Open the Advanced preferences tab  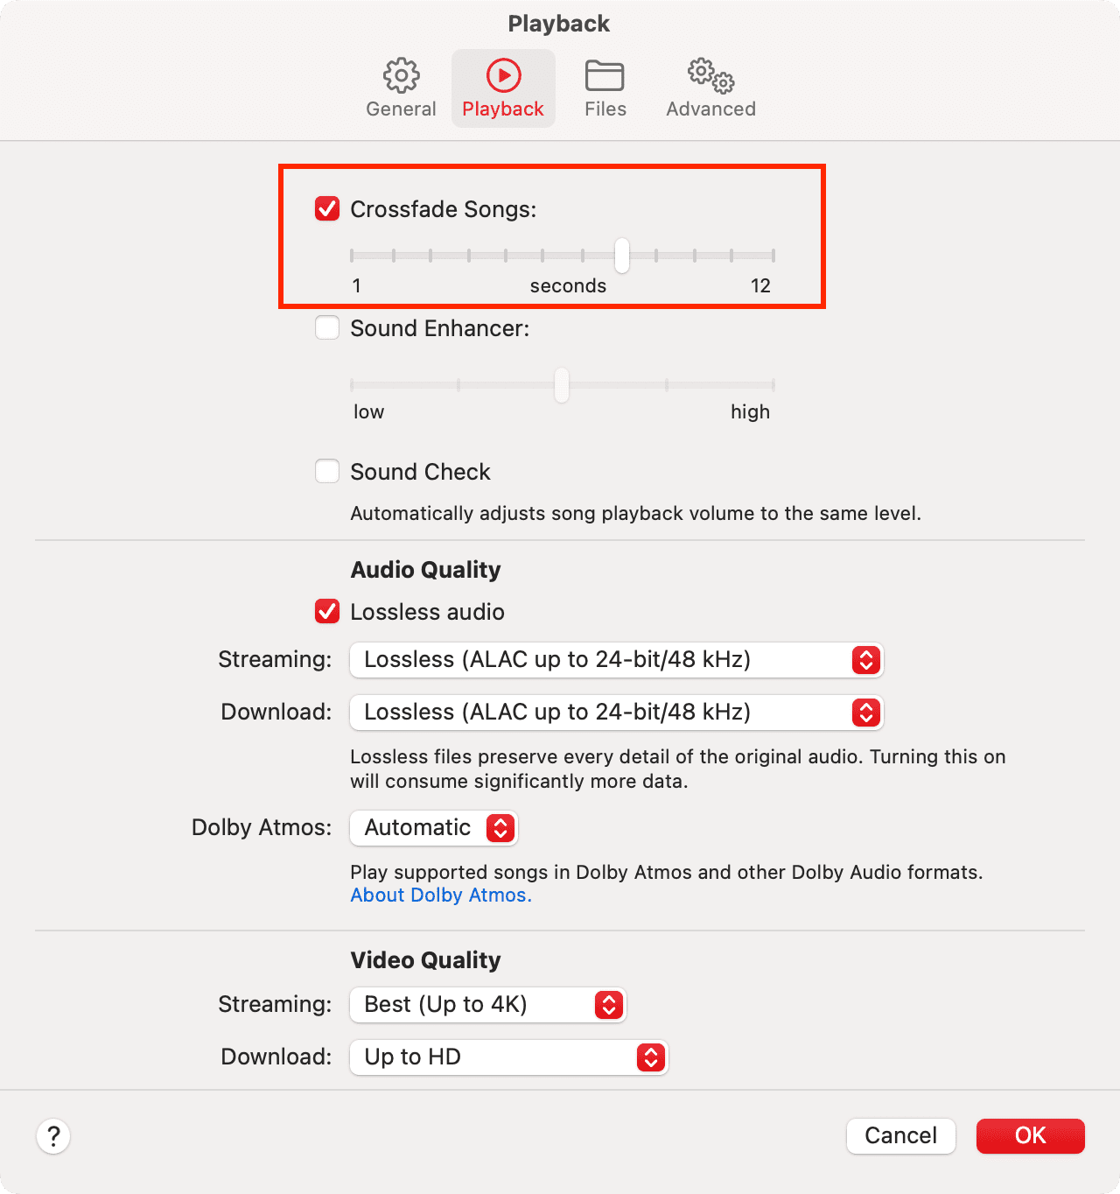710,88
